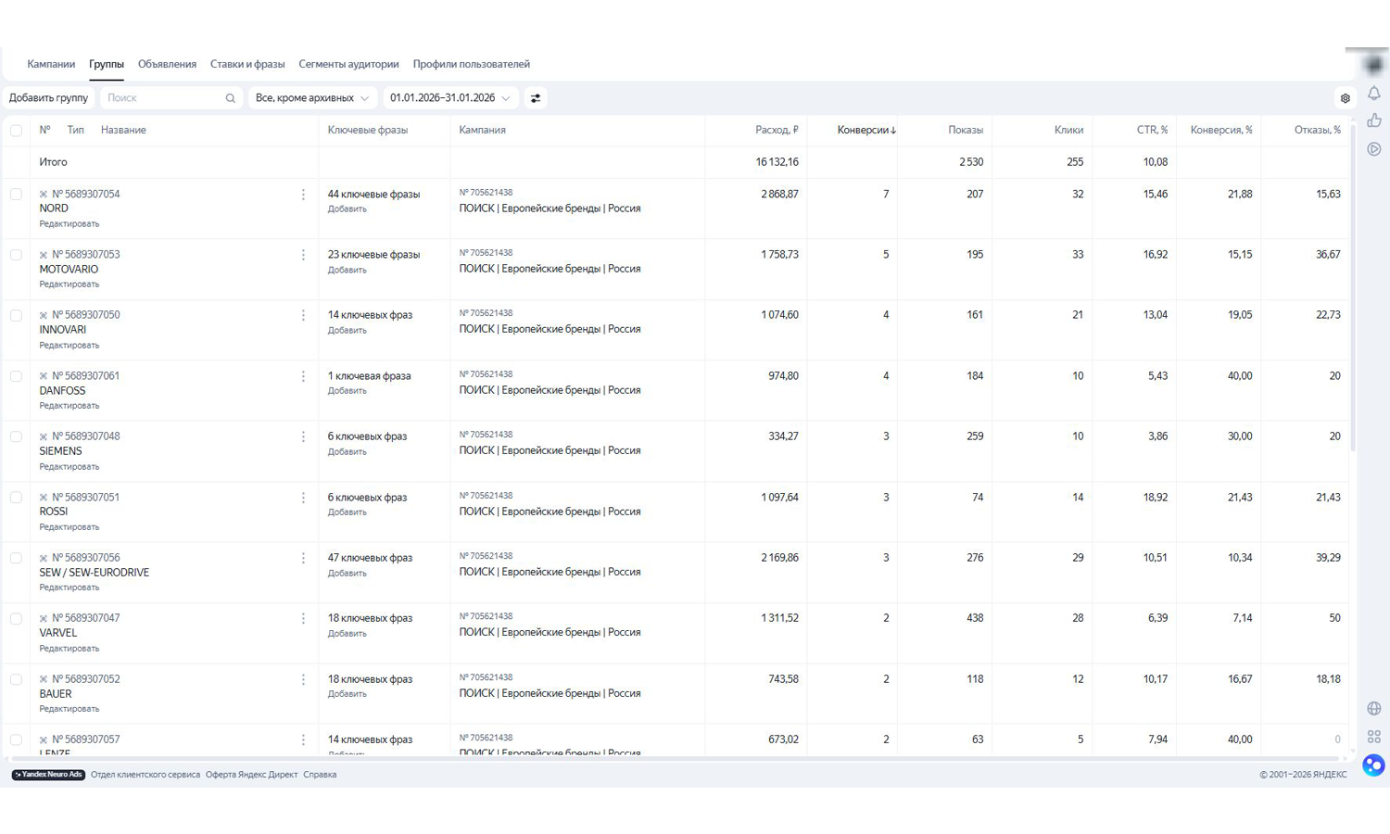Screen dimensions: 1390x834
Task: Open the Профили пользователей tab
Action: (472, 65)
